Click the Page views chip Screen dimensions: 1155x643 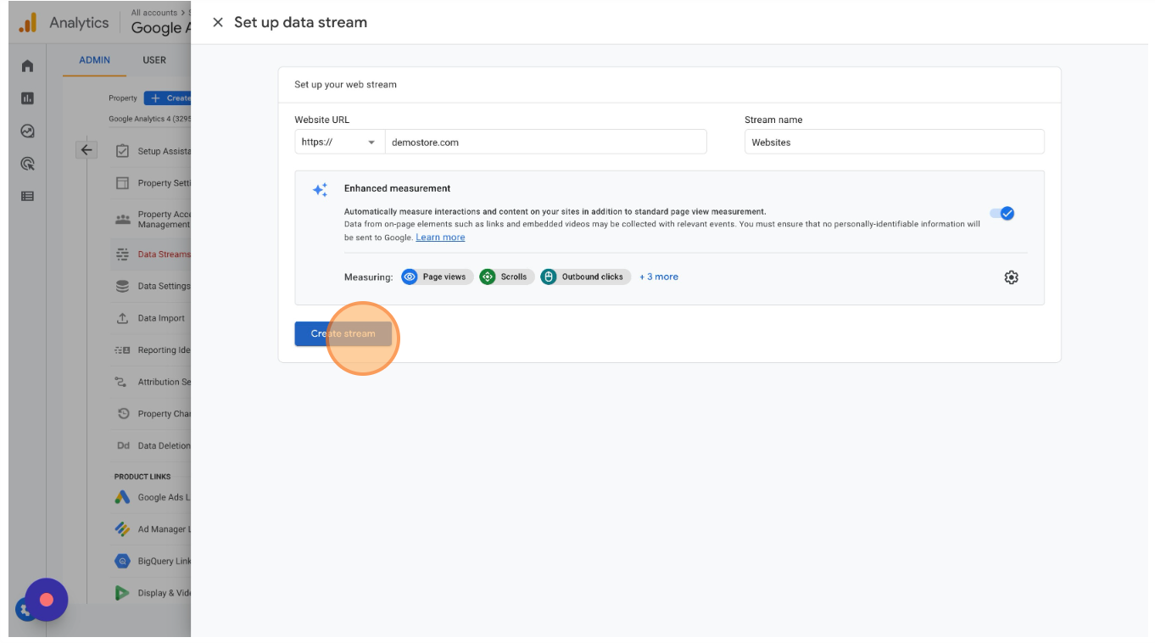437,277
